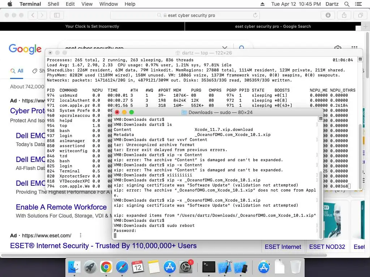Open the Terminal application menu
This screenshot has height=277, width=370.
coord(30,4)
